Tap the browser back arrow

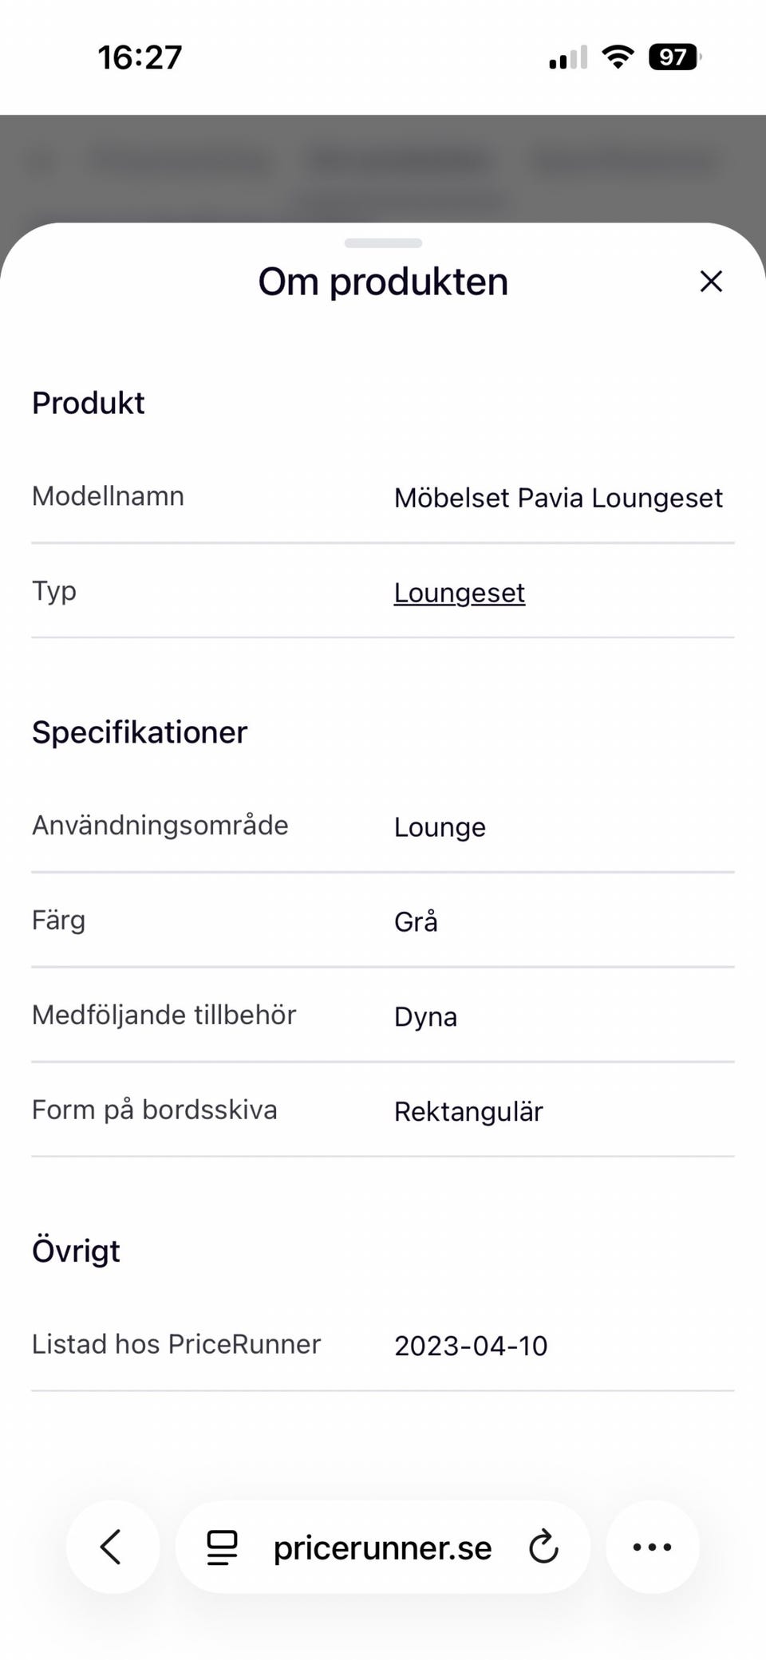112,1547
